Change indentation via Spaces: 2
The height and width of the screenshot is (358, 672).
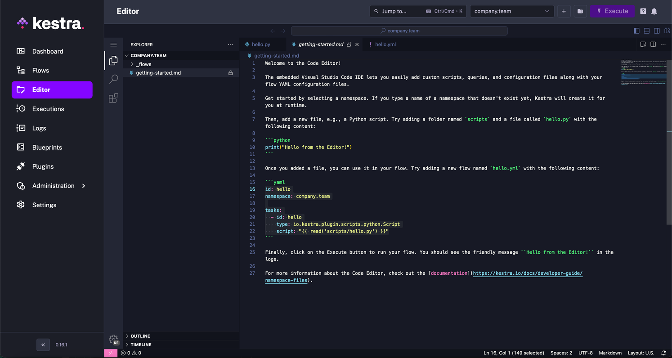[x=561, y=353]
